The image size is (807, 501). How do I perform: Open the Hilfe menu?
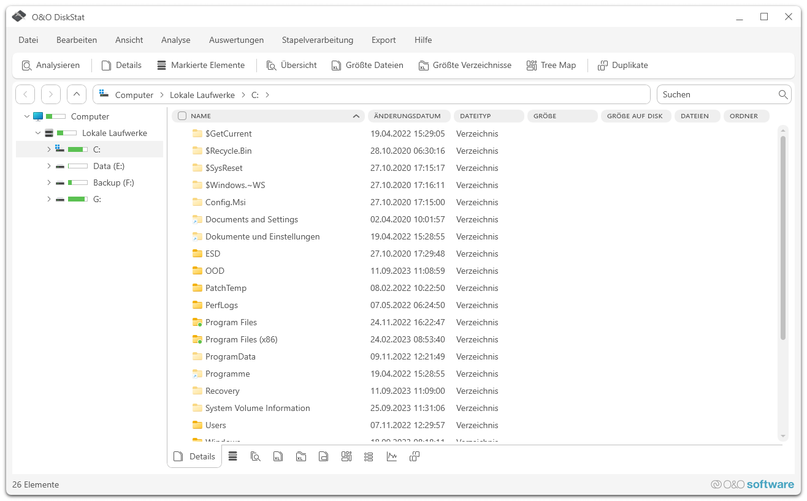coord(423,40)
